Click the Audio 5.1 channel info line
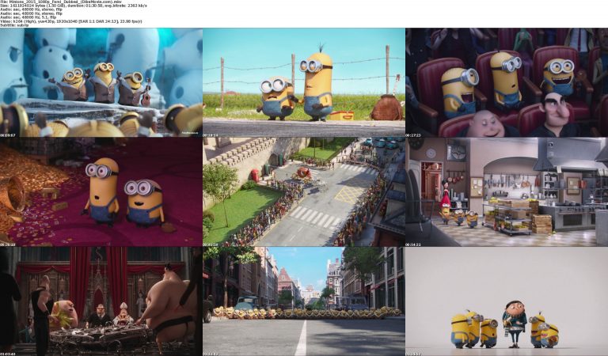 tap(28, 17)
